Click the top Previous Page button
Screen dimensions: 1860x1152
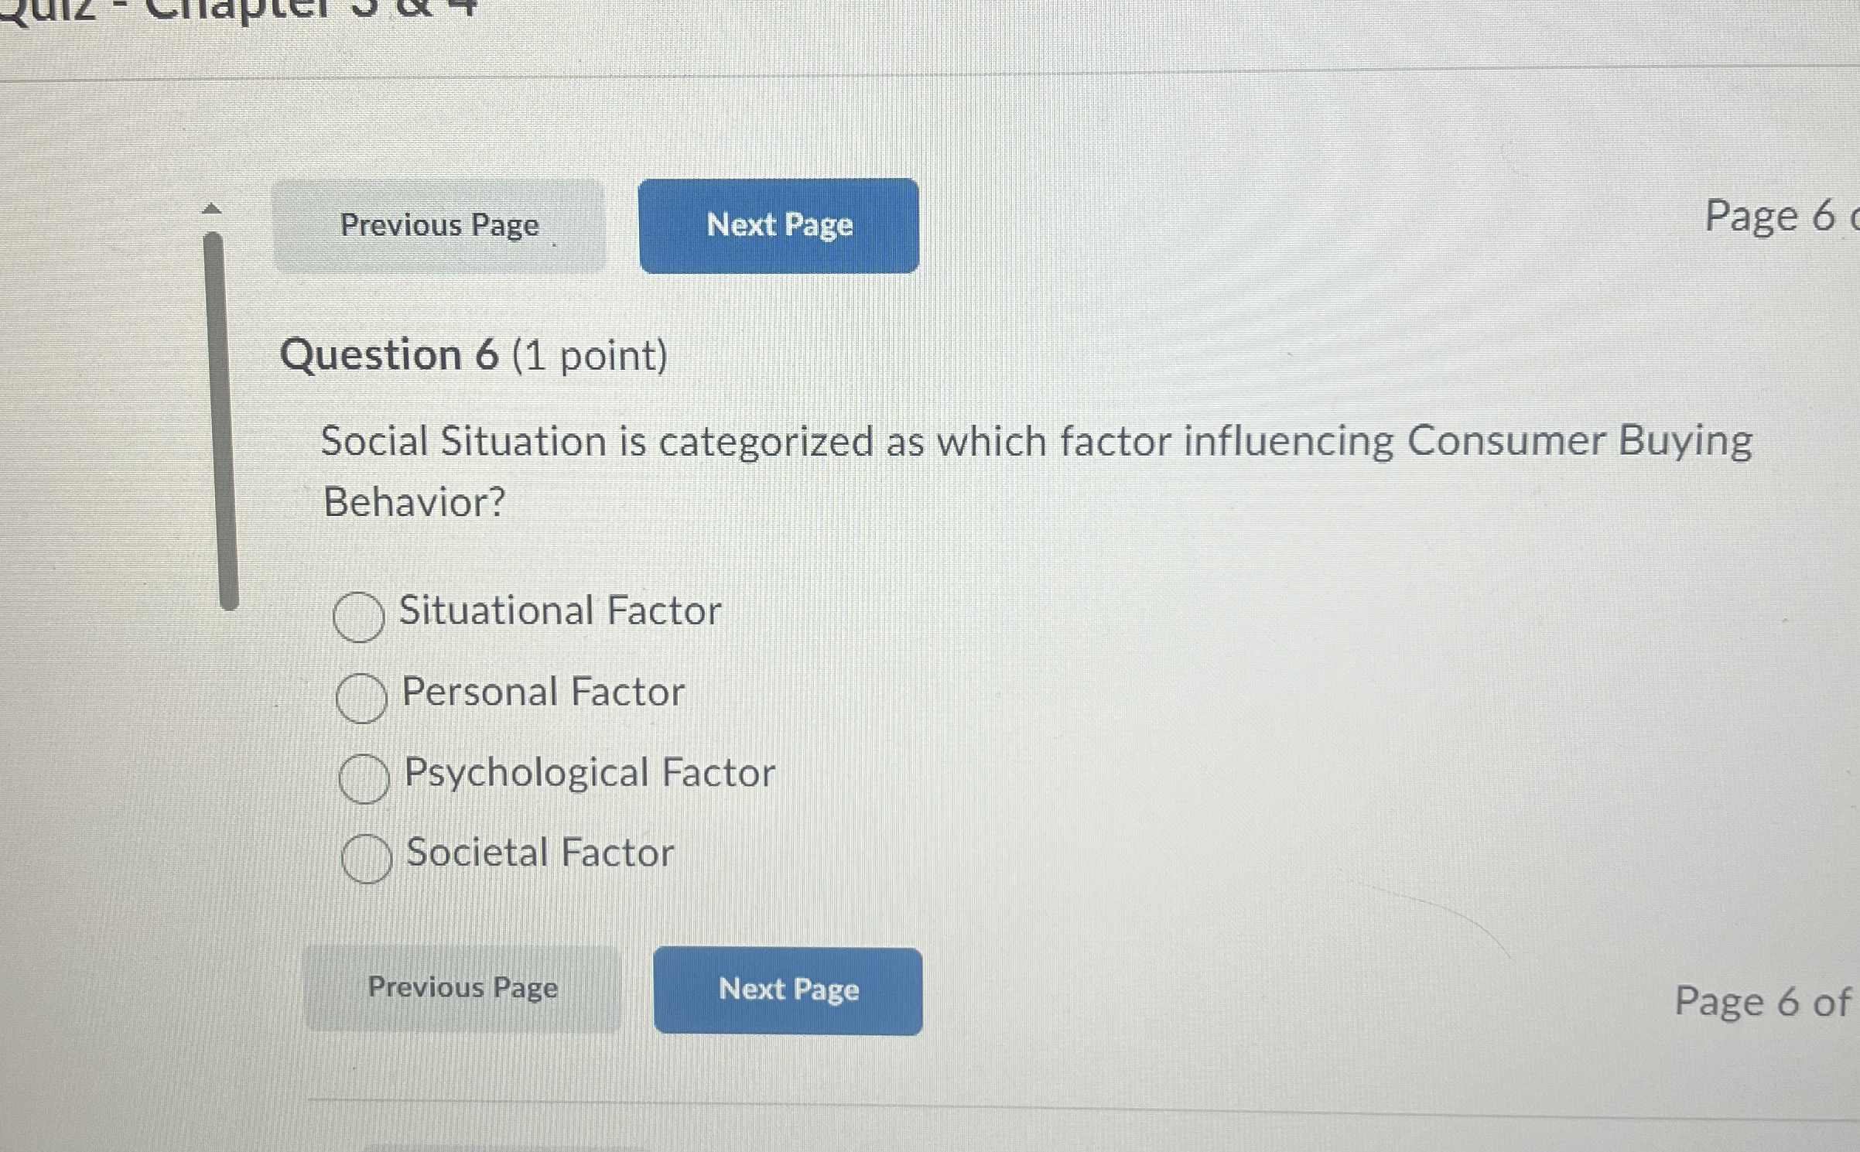pyautogui.click(x=438, y=225)
